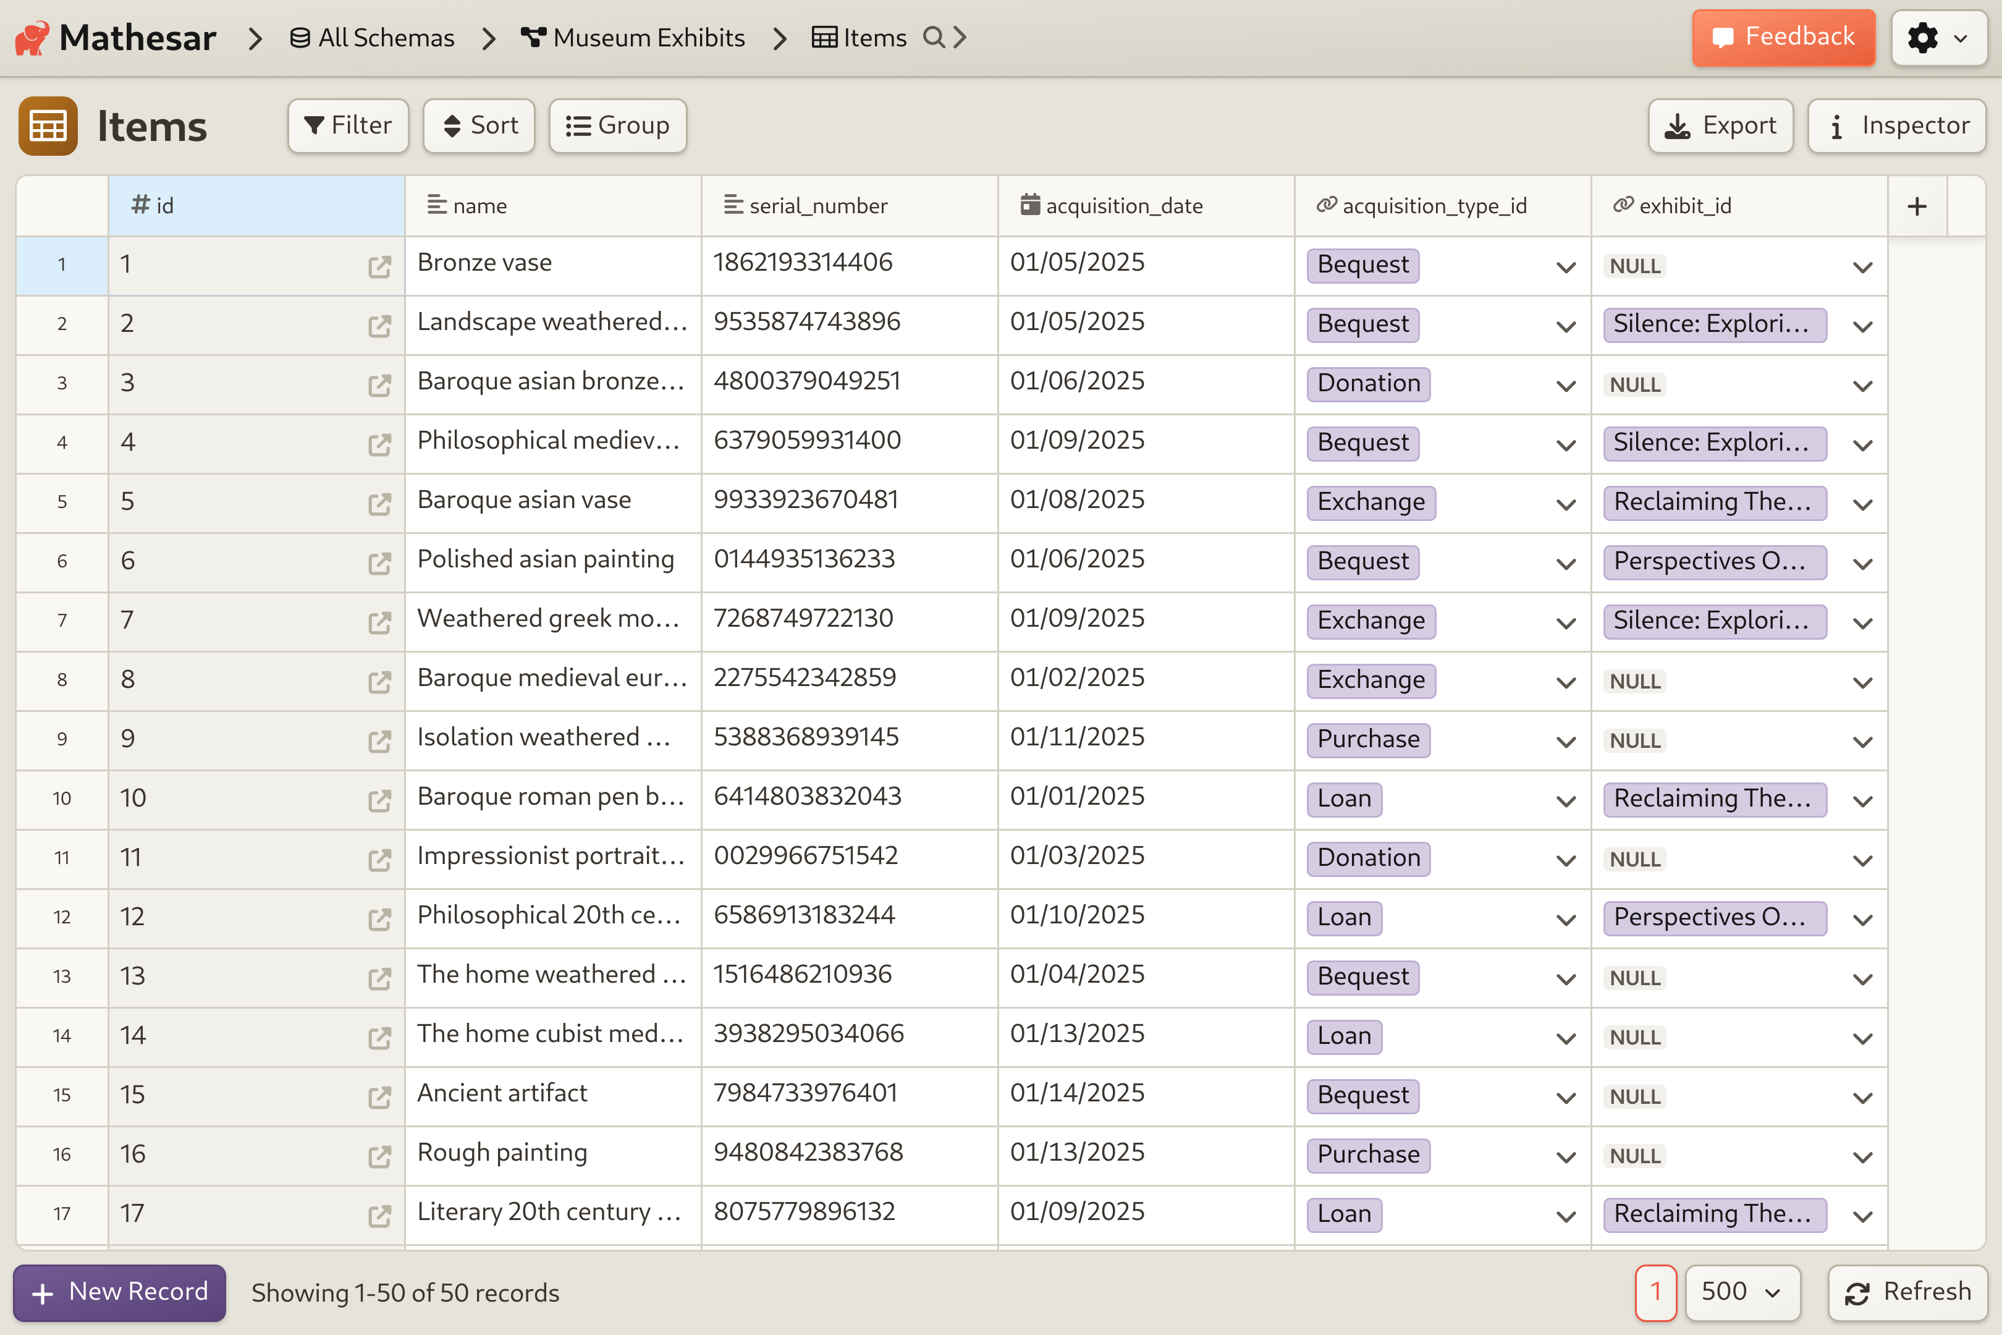The width and height of the screenshot is (2002, 1335).
Task: Open record 11 via its expand icon
Action: tap(379, 860)
